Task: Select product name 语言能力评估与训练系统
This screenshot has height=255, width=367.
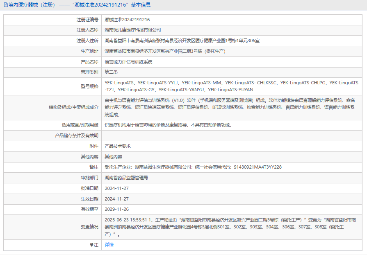Action: 128,62
